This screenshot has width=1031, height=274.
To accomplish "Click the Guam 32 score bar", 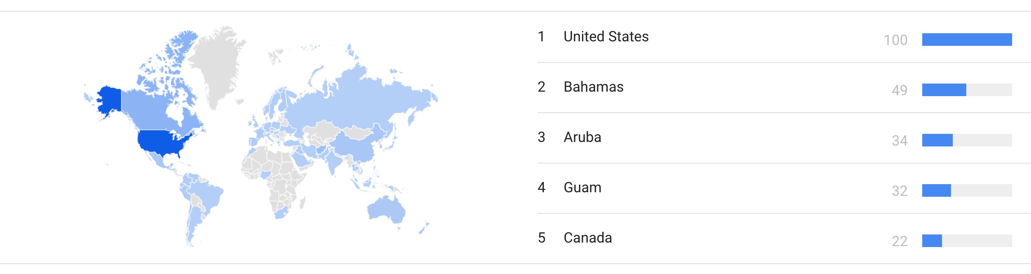I will pos(967,190).
